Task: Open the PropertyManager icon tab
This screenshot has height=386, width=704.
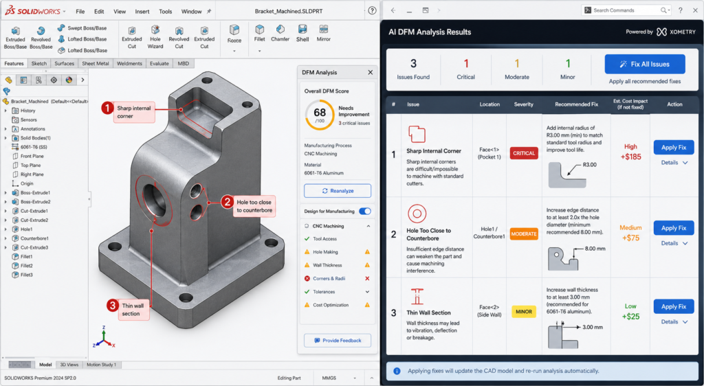Action: (x=23, y=80)
